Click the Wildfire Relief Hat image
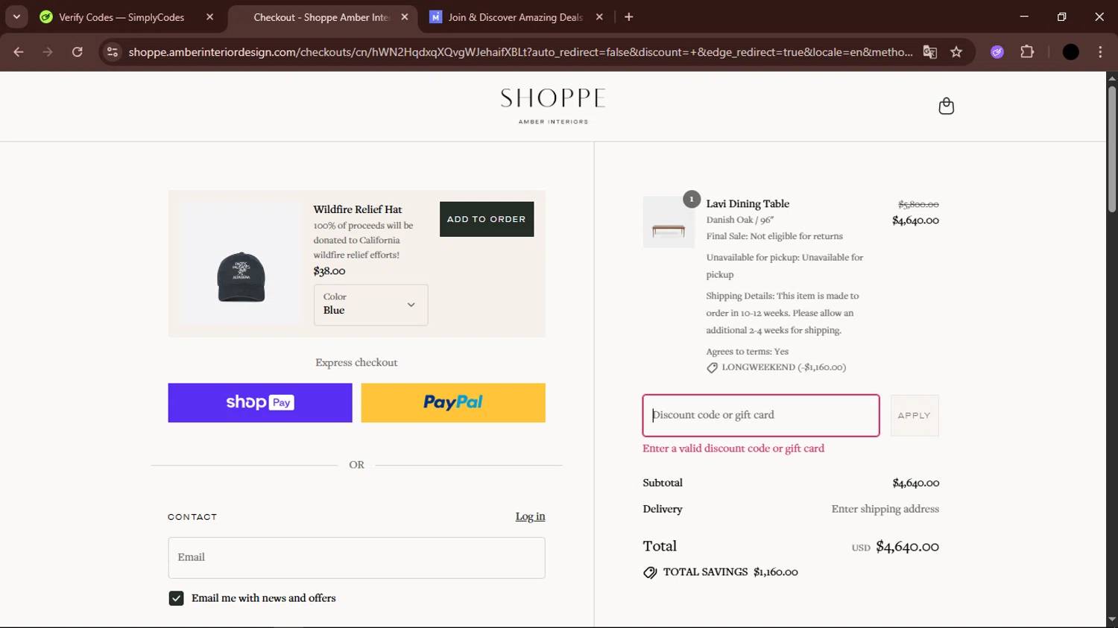The image size is (1118, 628). (x=241, y=263)
